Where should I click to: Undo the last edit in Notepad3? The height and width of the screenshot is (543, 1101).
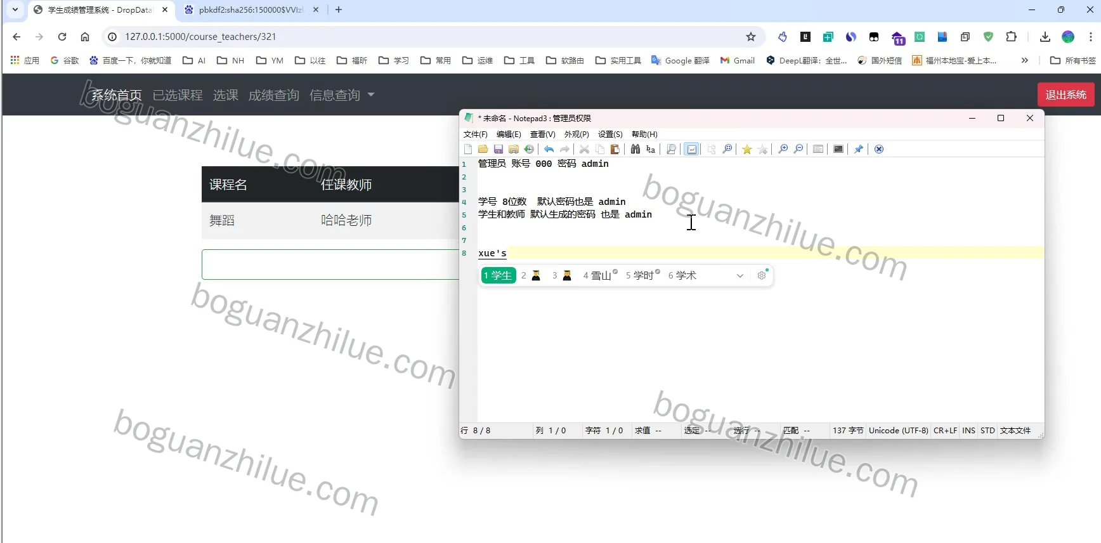point(549,149)
